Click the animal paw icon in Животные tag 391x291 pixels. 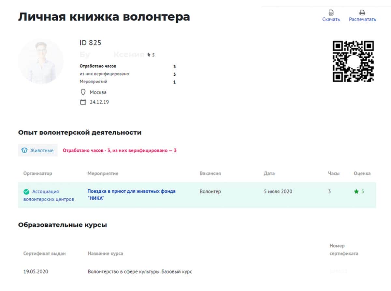pos(24,150)
